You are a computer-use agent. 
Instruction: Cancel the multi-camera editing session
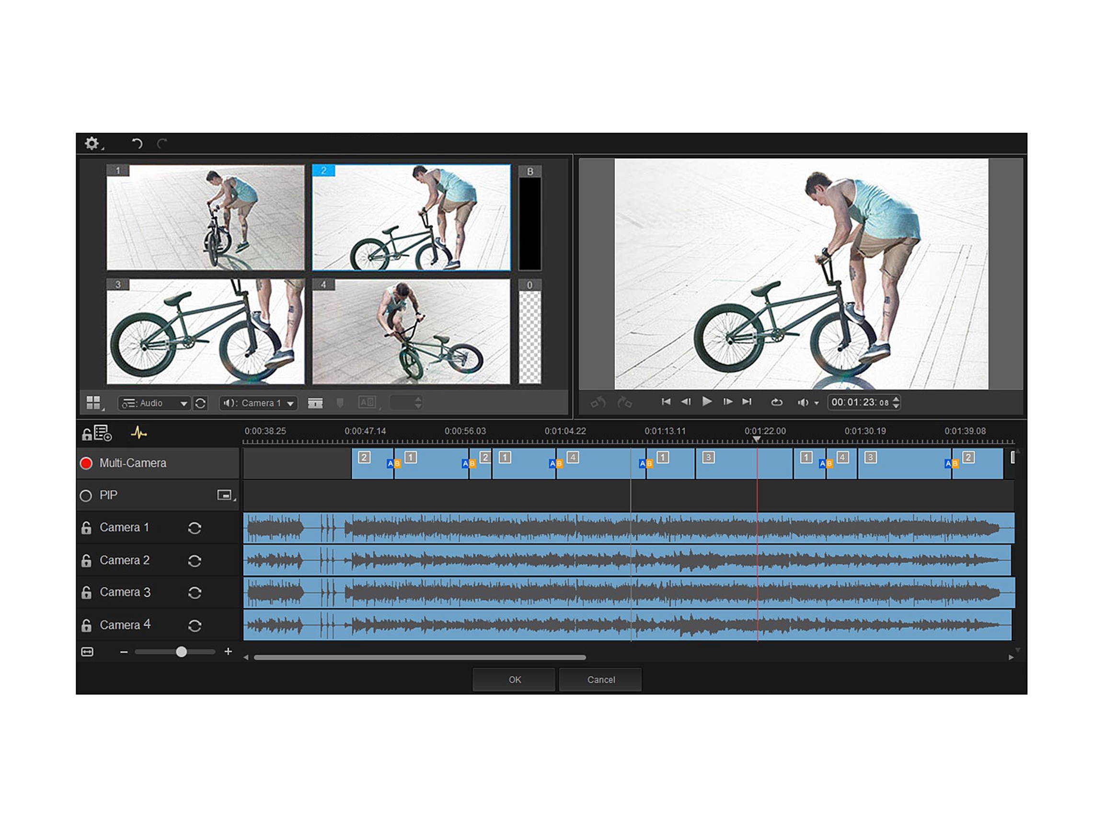tap(600, 680)
